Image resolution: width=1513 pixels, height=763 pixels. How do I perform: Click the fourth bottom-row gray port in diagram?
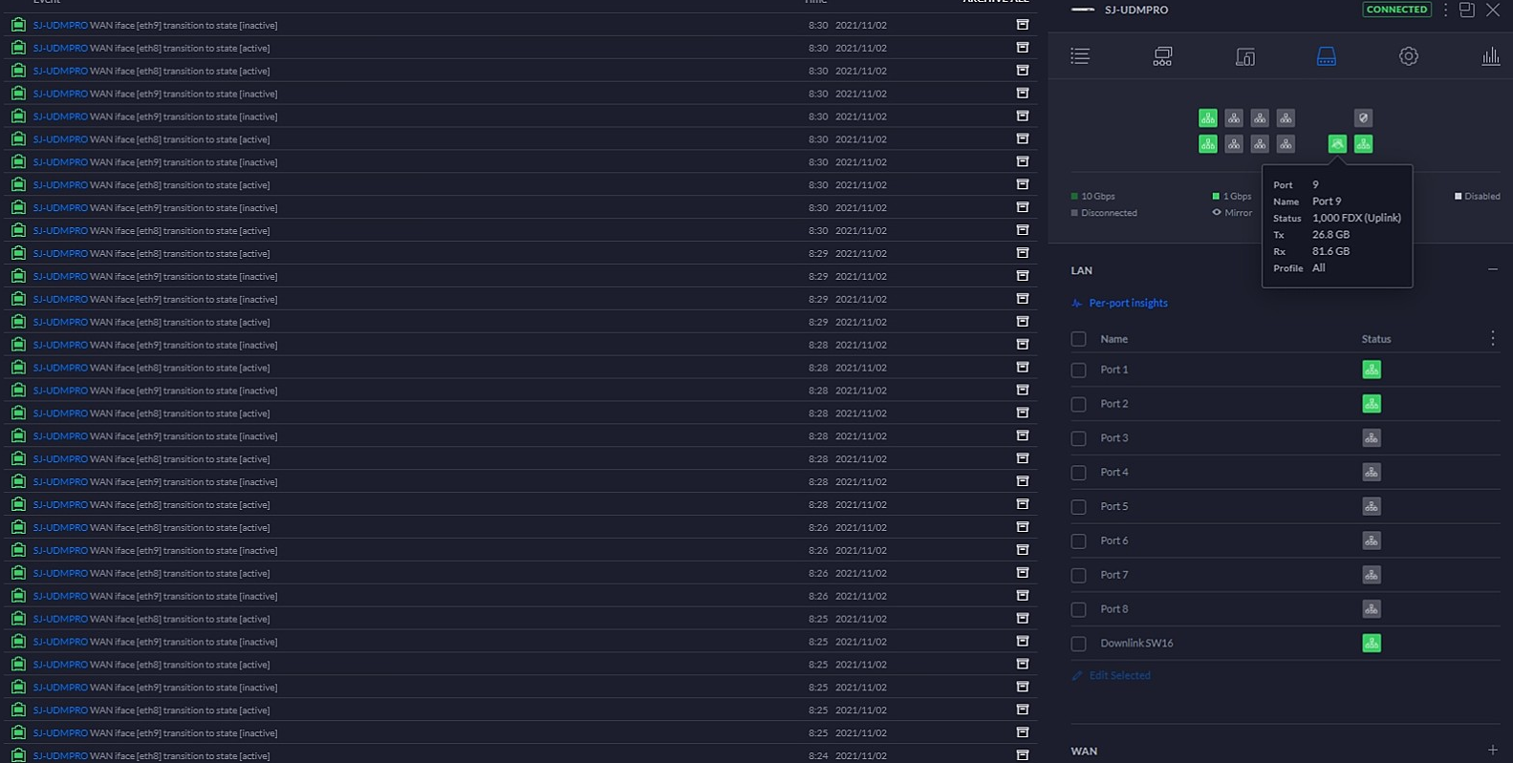pos(1286,144)
